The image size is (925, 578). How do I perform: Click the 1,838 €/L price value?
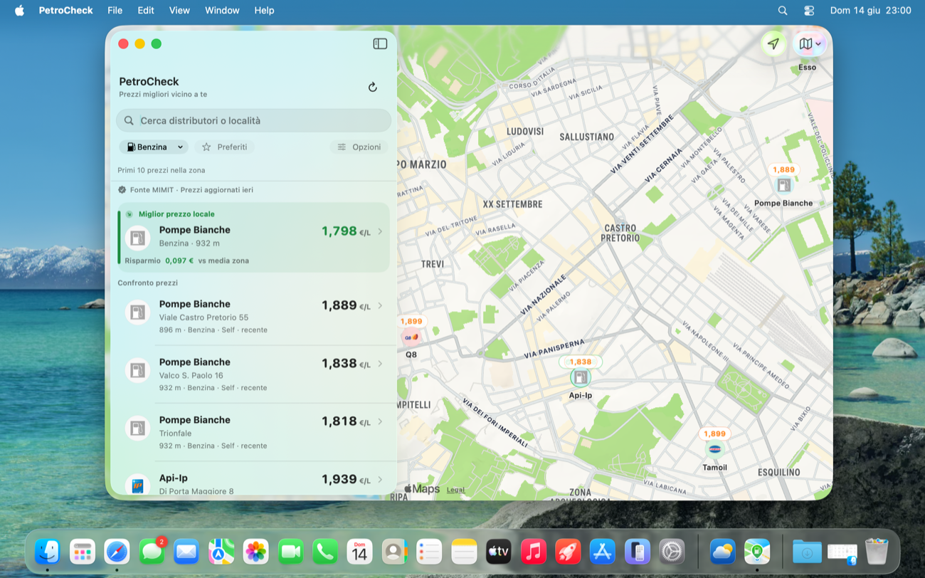[x=346, y=364]
